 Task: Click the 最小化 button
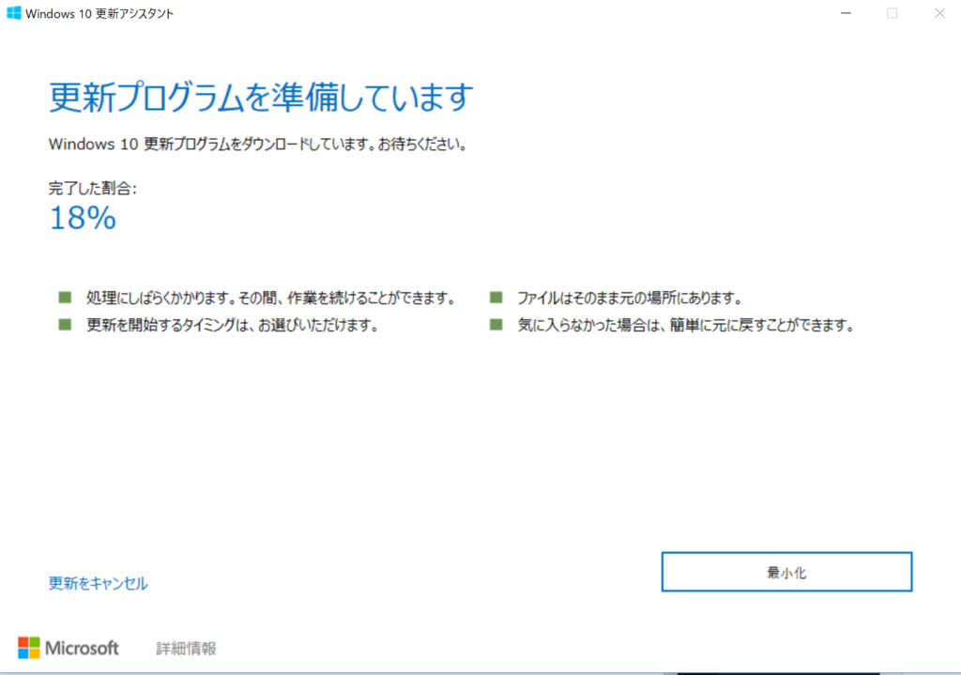click(786, 572)
